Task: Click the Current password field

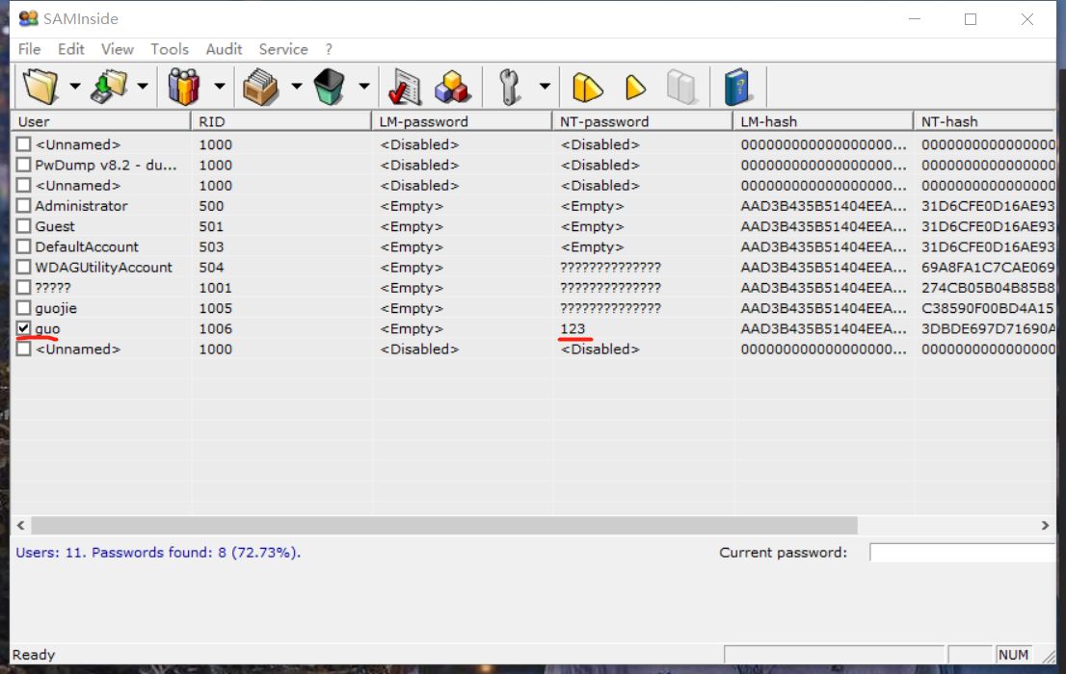Action: 963,553
